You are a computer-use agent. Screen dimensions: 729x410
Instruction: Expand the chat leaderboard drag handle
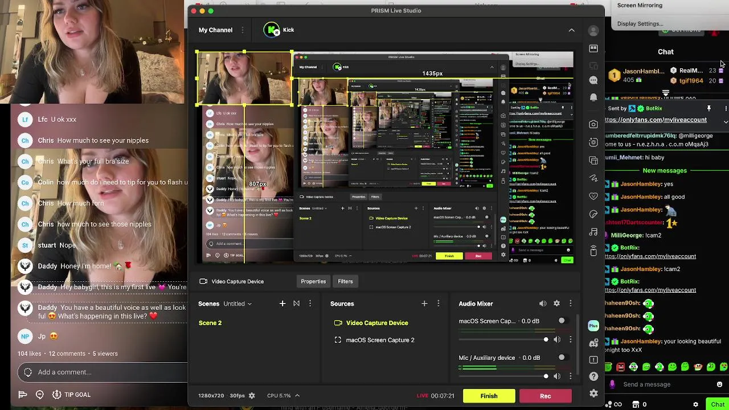[666, 93]
